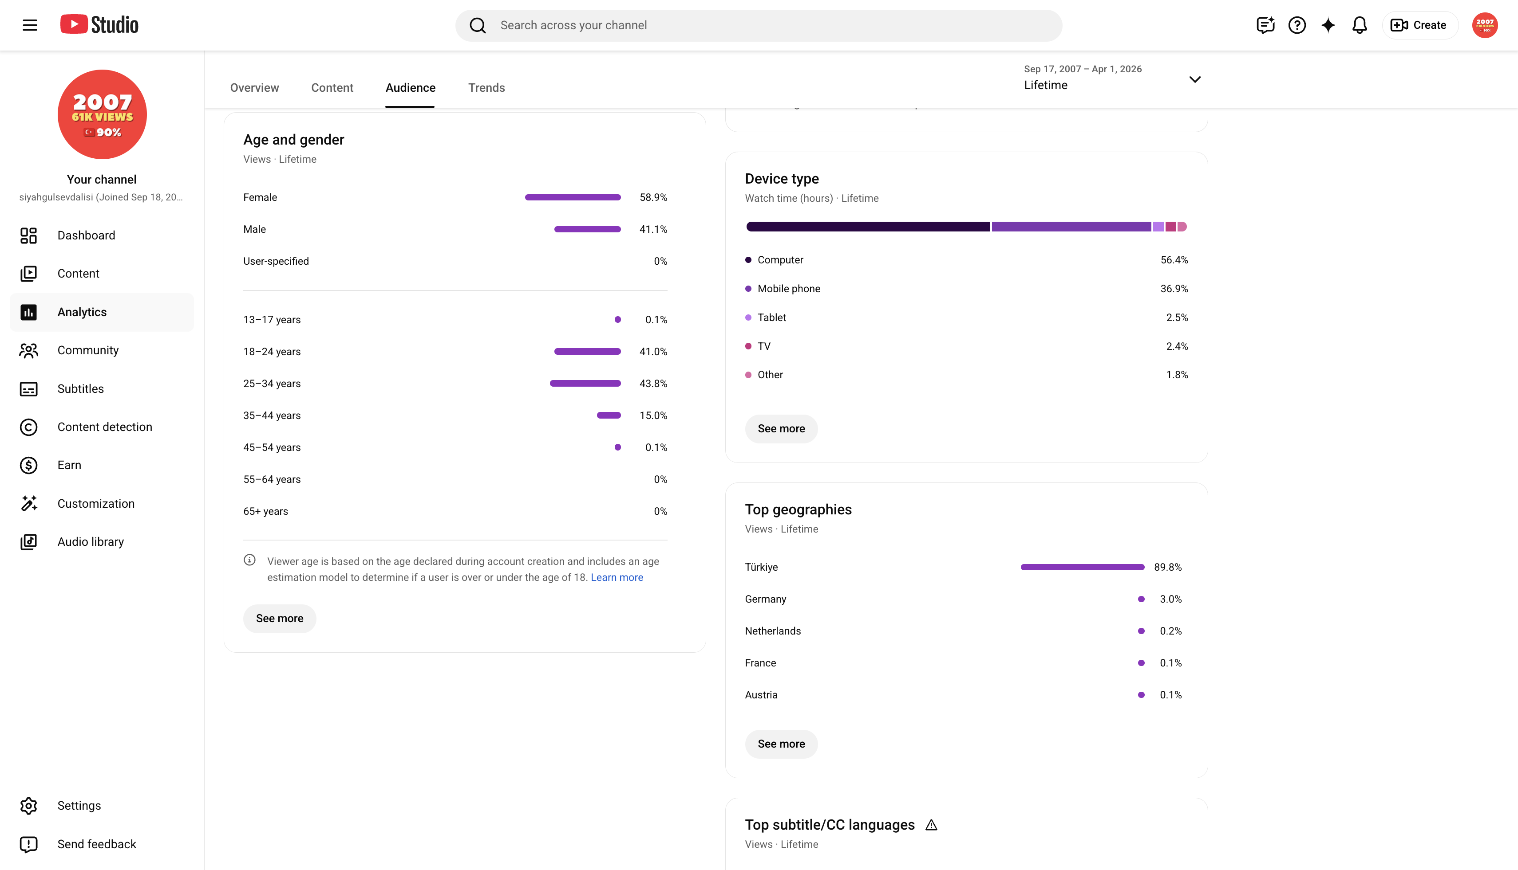Switch to the Trends tab
This screenshot has width=1518, height=870.
point(486,88)
